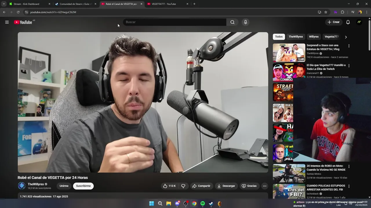Open the YouTube notifications bell
Screen dimensions: 371x208
[348, 22]
